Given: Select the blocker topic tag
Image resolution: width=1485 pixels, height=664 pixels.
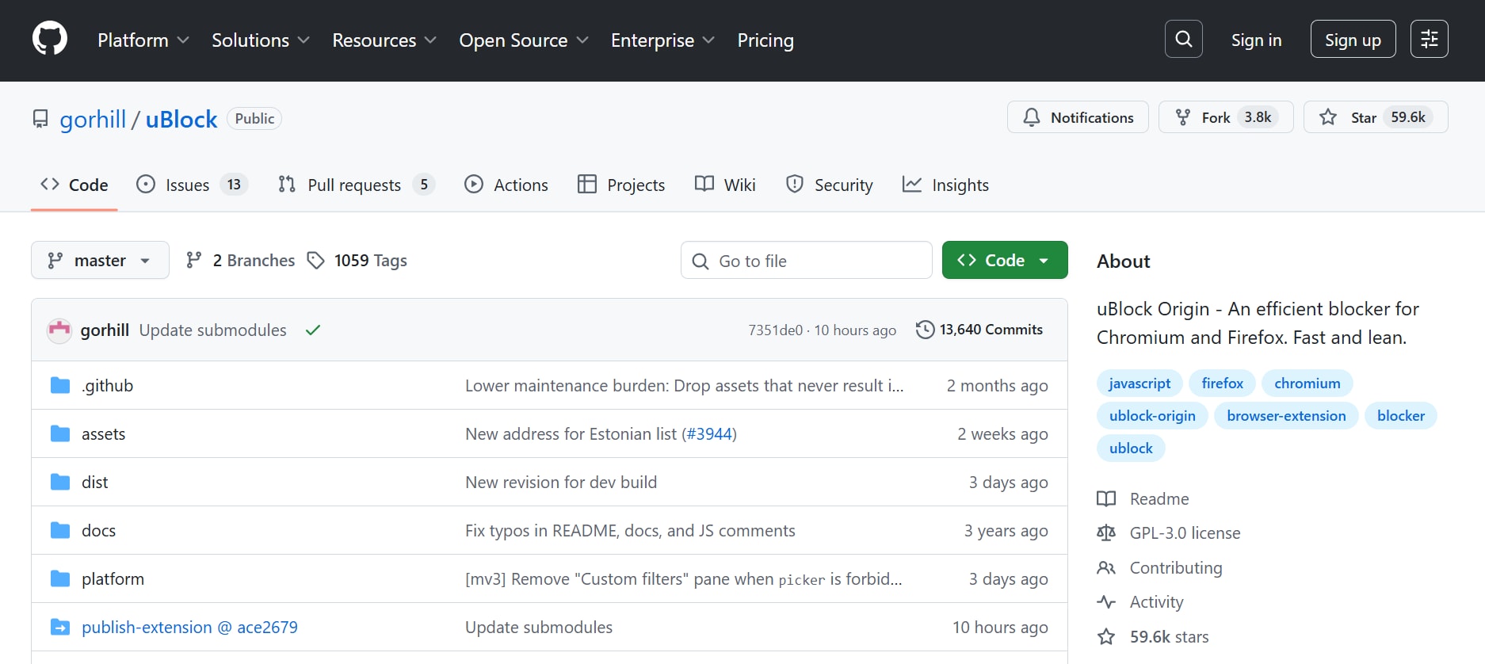Looking at the screenshot, I should [x=1401, y=415].
